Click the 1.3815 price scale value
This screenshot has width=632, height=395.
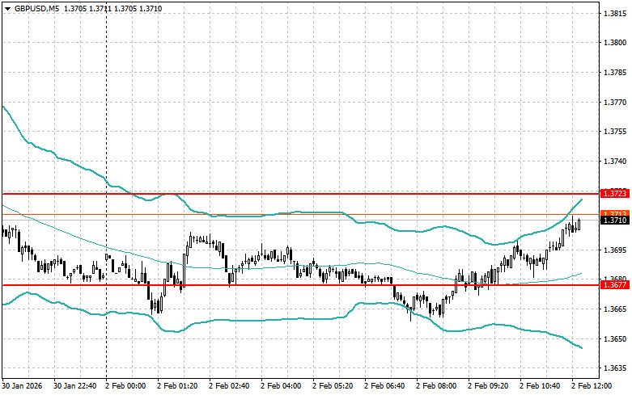[x=615, y=14]
